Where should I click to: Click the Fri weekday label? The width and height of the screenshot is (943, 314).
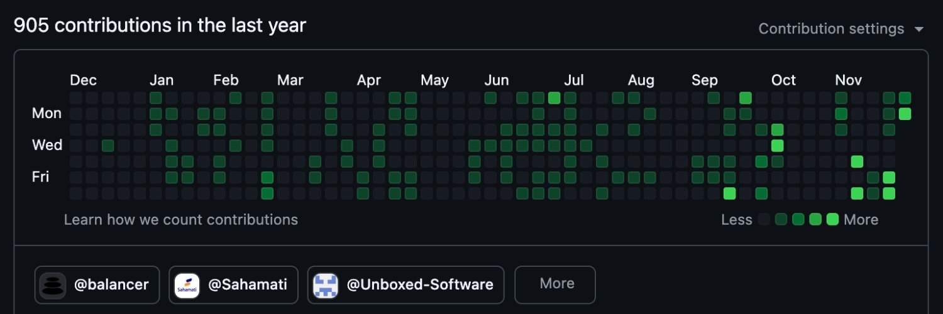pos(40,177)
